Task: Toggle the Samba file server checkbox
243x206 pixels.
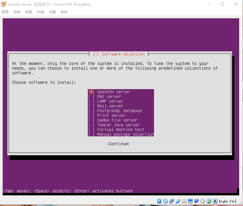Action: [91, 120]
